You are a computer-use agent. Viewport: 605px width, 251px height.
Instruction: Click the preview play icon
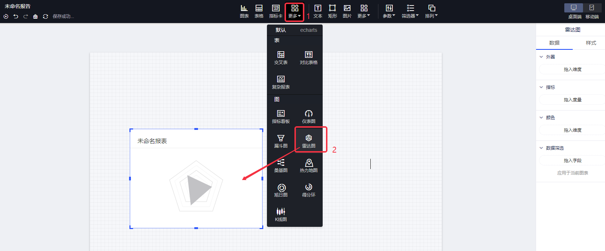point(6,16)
